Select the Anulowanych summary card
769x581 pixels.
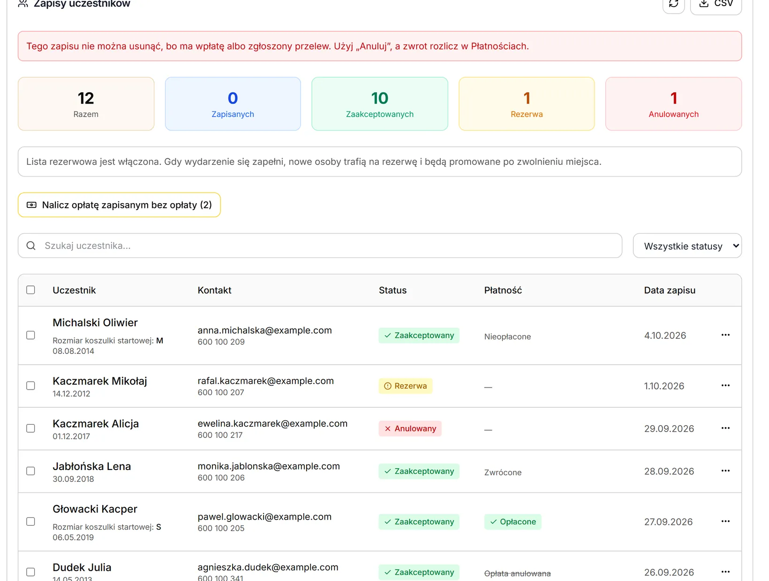click(673, 104)
